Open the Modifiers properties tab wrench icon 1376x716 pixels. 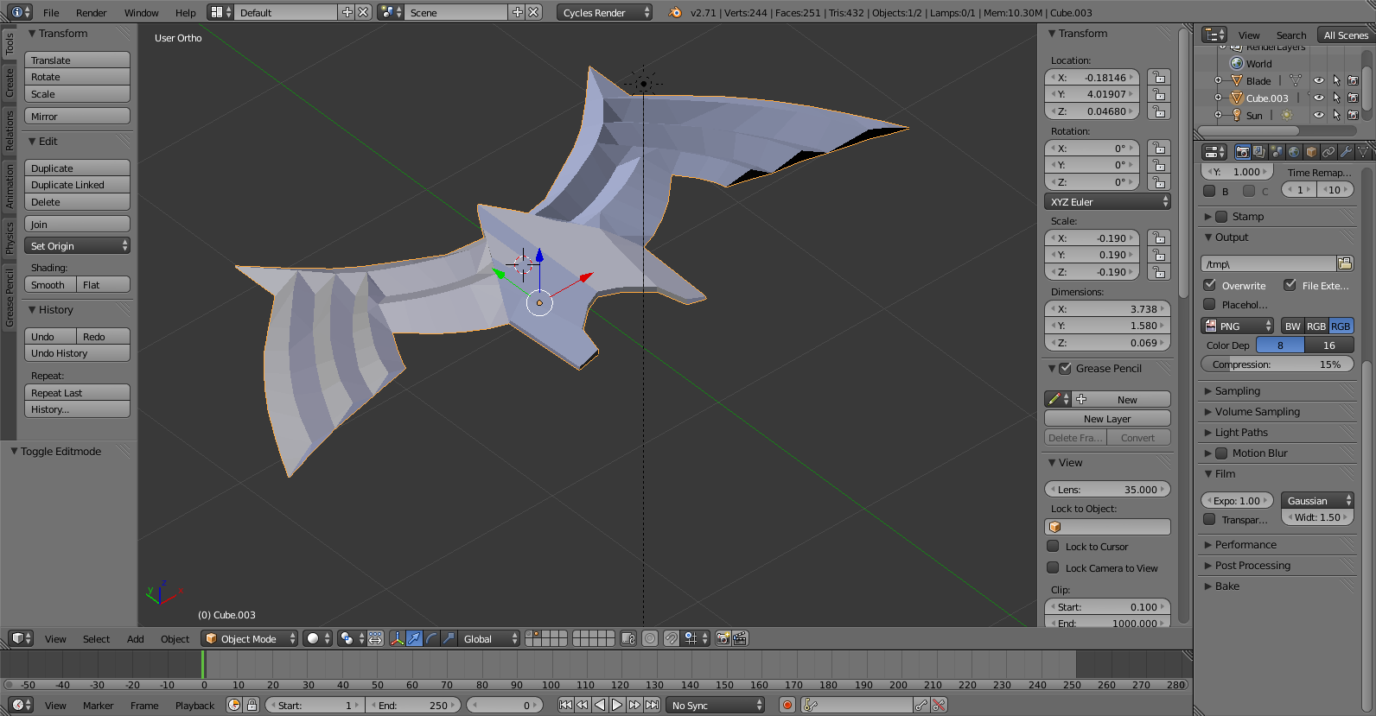point(1346,152)
